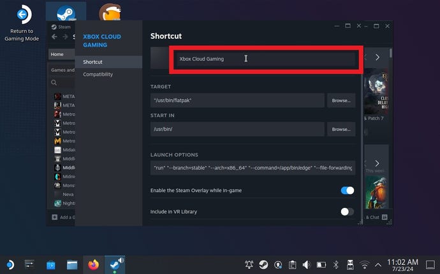This screenshot has height=274, width=440.
Task: Click Browse next to the Target field
Action: [x=341, y=100]
